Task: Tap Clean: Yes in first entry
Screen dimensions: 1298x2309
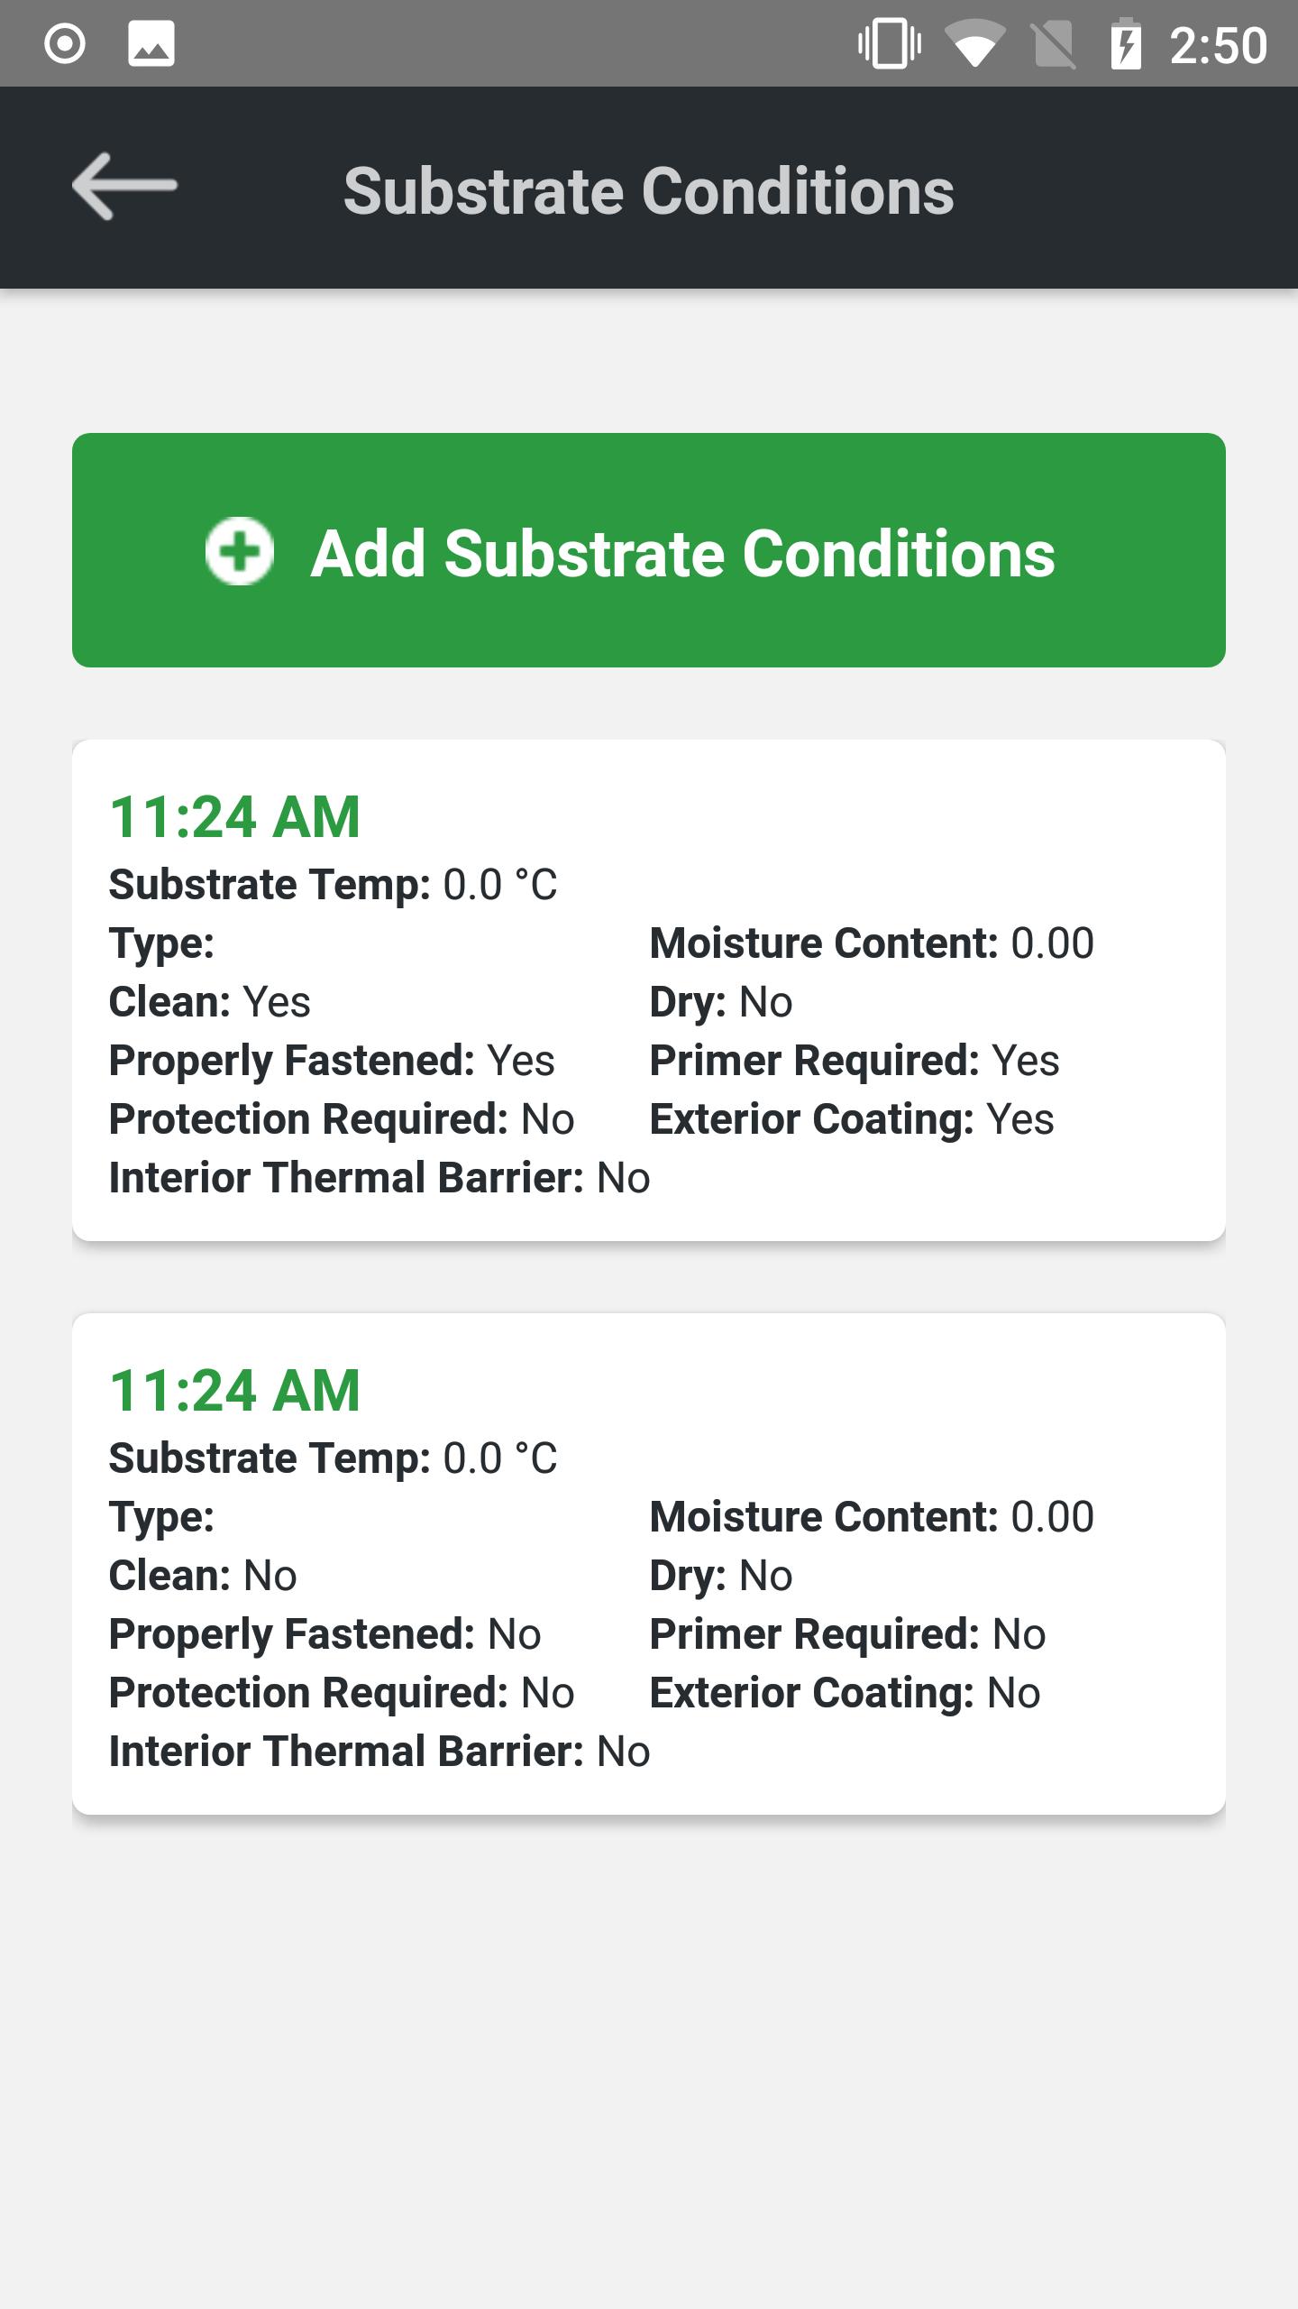Action: tap(210, 1002)
